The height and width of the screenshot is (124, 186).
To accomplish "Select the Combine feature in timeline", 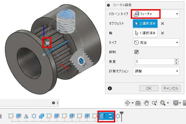I will coord(42,116).
